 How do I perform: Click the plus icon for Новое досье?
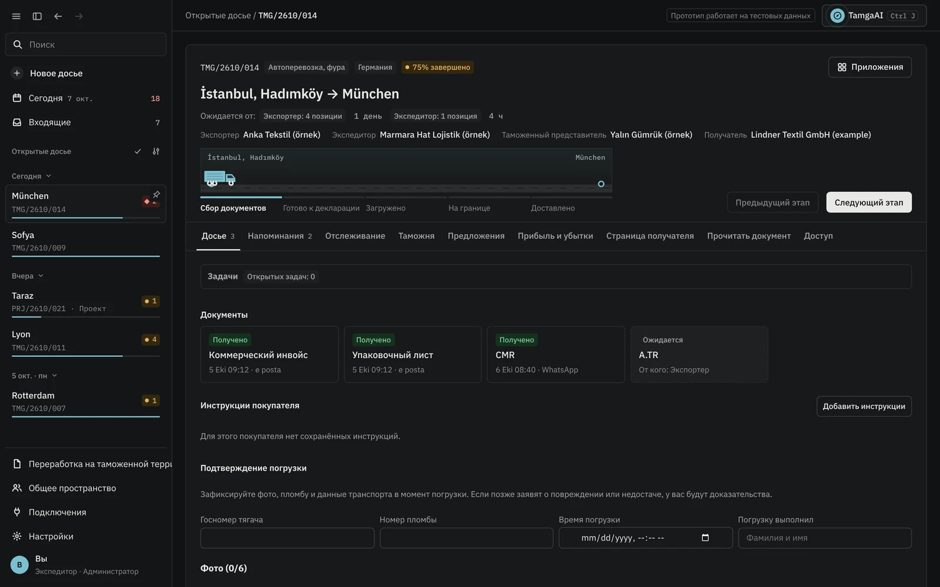(17, 73)
